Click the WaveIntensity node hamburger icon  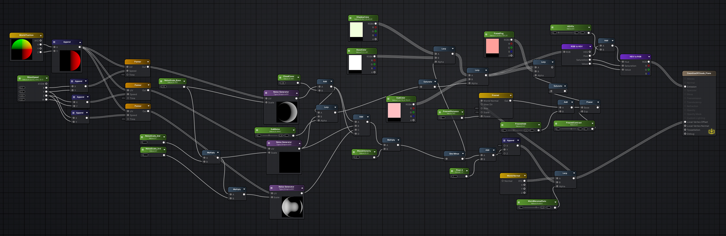pyautogui.click(x=354, y=152)
